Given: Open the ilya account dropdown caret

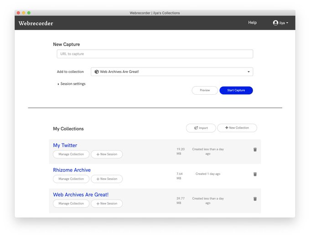Looking at the screenshot, I should 287,23.
